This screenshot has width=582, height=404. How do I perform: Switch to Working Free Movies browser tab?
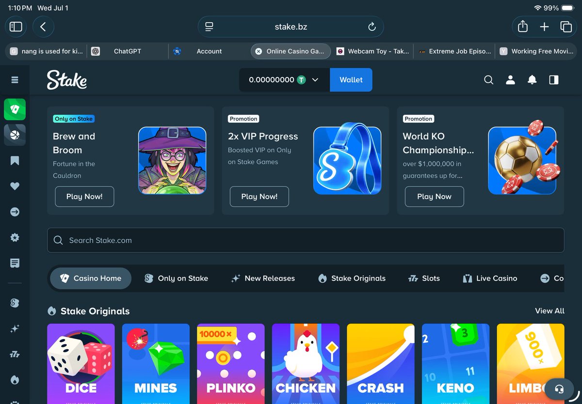click(536, 51)
